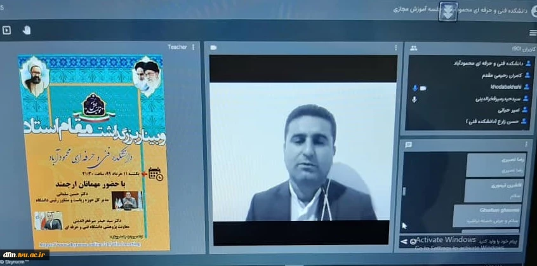This screenshot has height=266, width=537.
Task: Click the send message arrow icon
Action: 404,241
